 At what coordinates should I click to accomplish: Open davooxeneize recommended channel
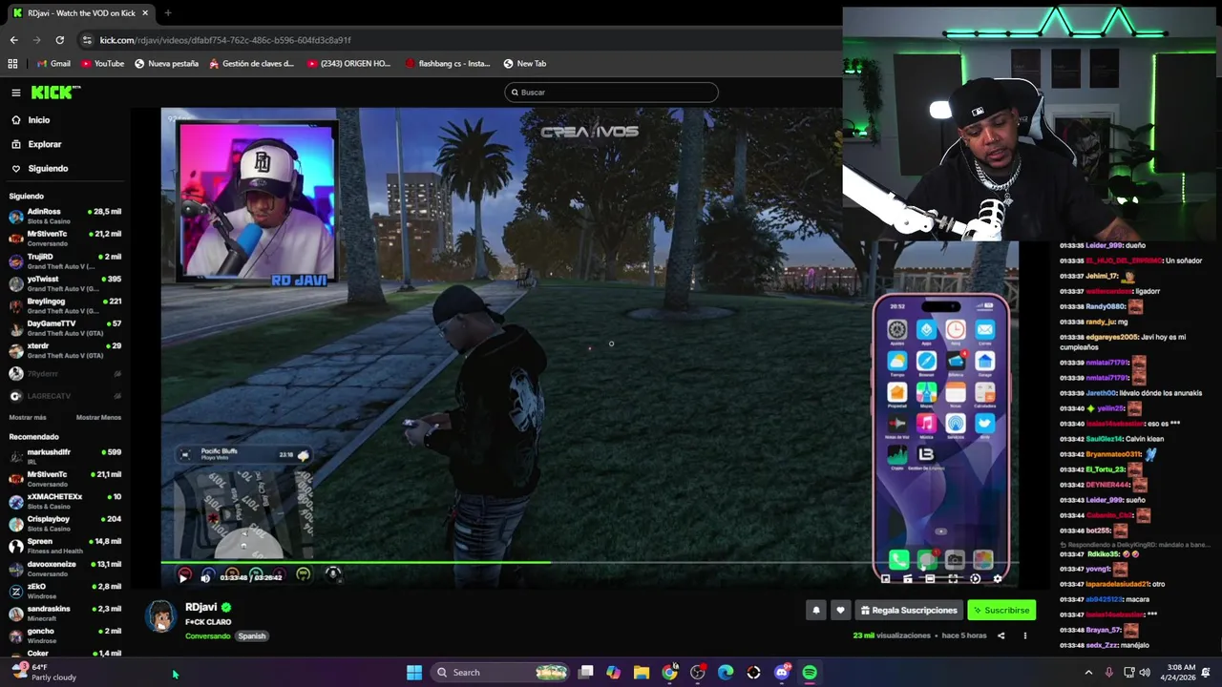click(65, 568)
